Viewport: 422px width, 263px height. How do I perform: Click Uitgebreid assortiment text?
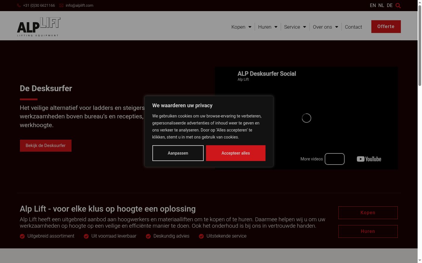[51, 236]
